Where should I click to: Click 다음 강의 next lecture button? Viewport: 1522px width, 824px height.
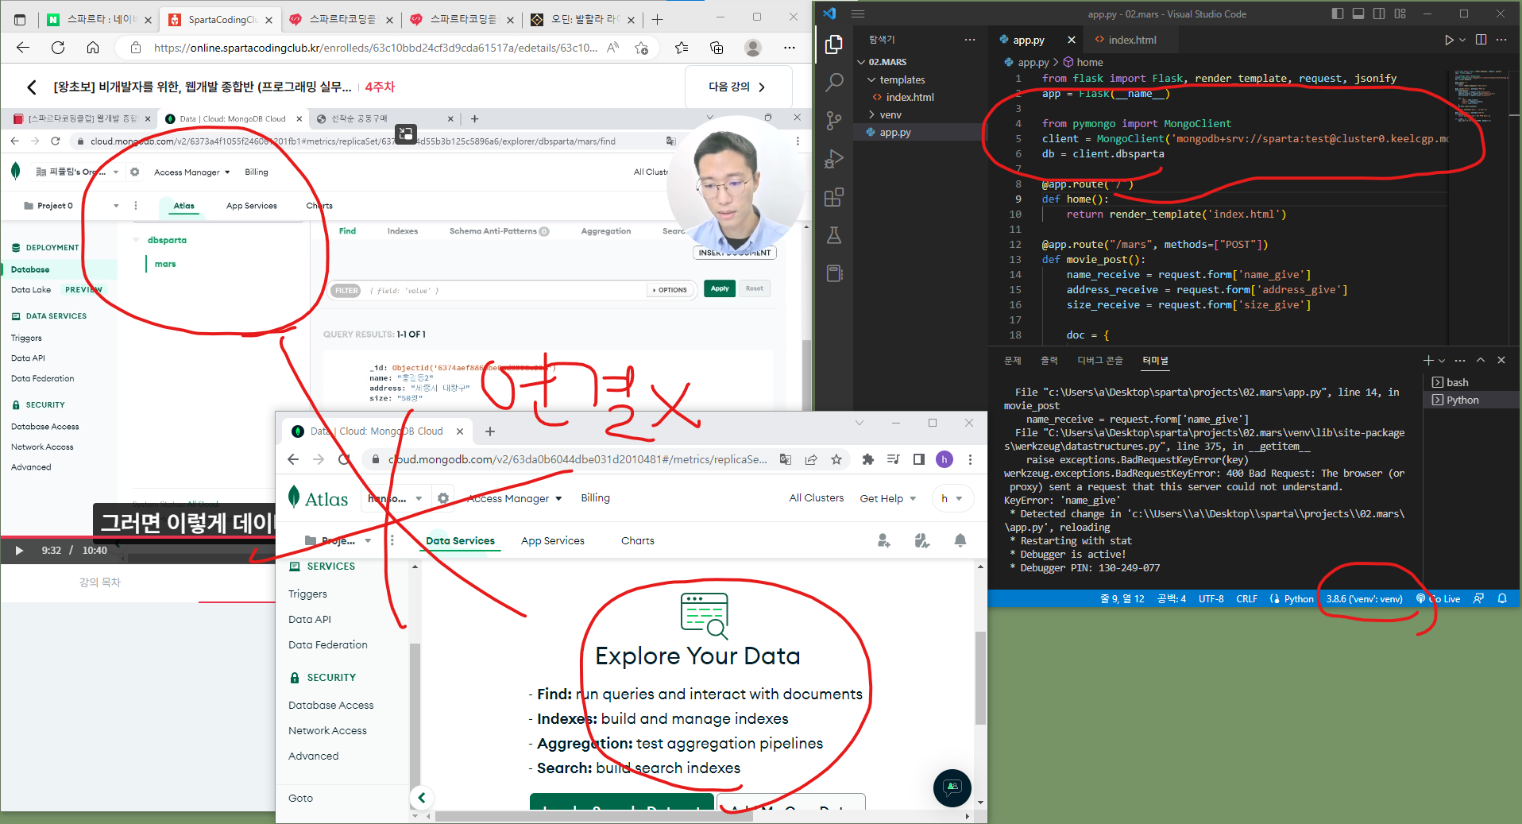[x=738, y=87]
